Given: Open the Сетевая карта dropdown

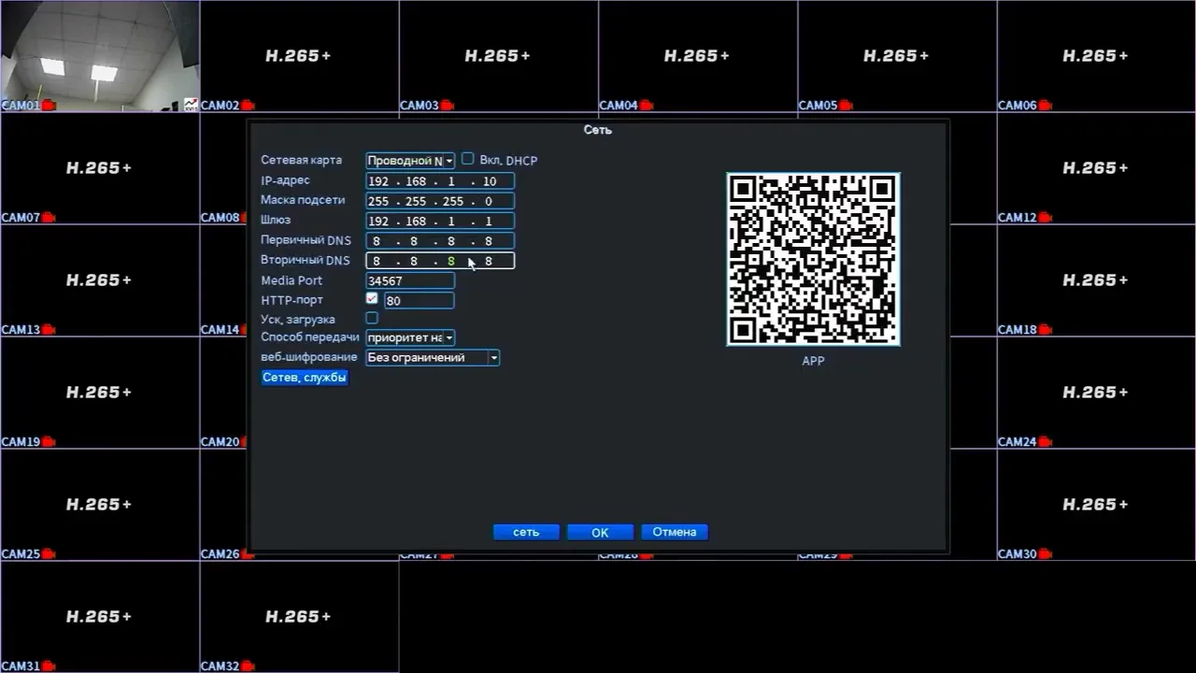Looking at the screenshot, I should tap(410, 161).
